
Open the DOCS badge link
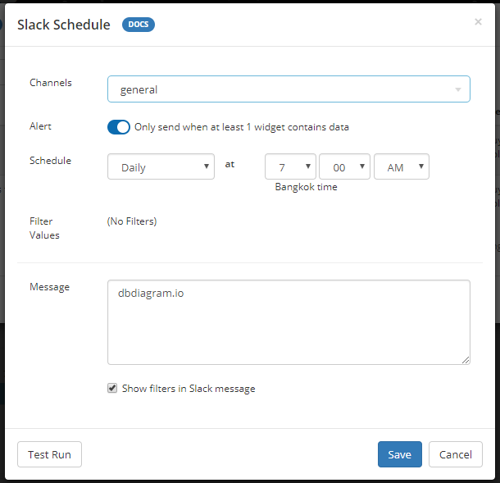coord(138,25)
